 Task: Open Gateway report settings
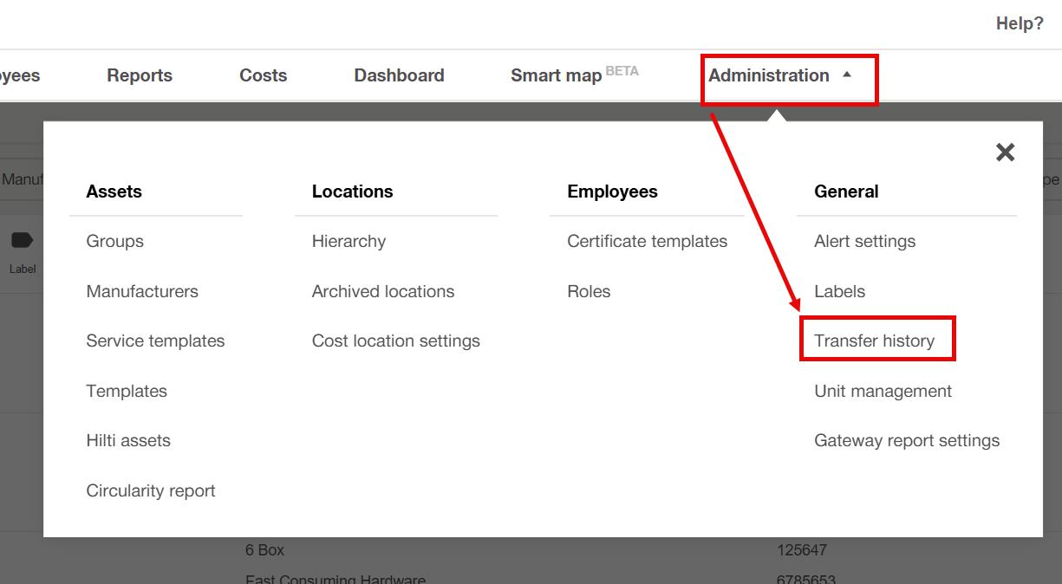[906, 441]
